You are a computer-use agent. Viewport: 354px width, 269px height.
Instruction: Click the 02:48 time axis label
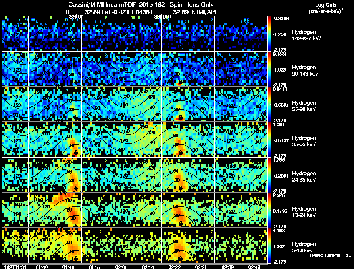click(x=254, y=267)
